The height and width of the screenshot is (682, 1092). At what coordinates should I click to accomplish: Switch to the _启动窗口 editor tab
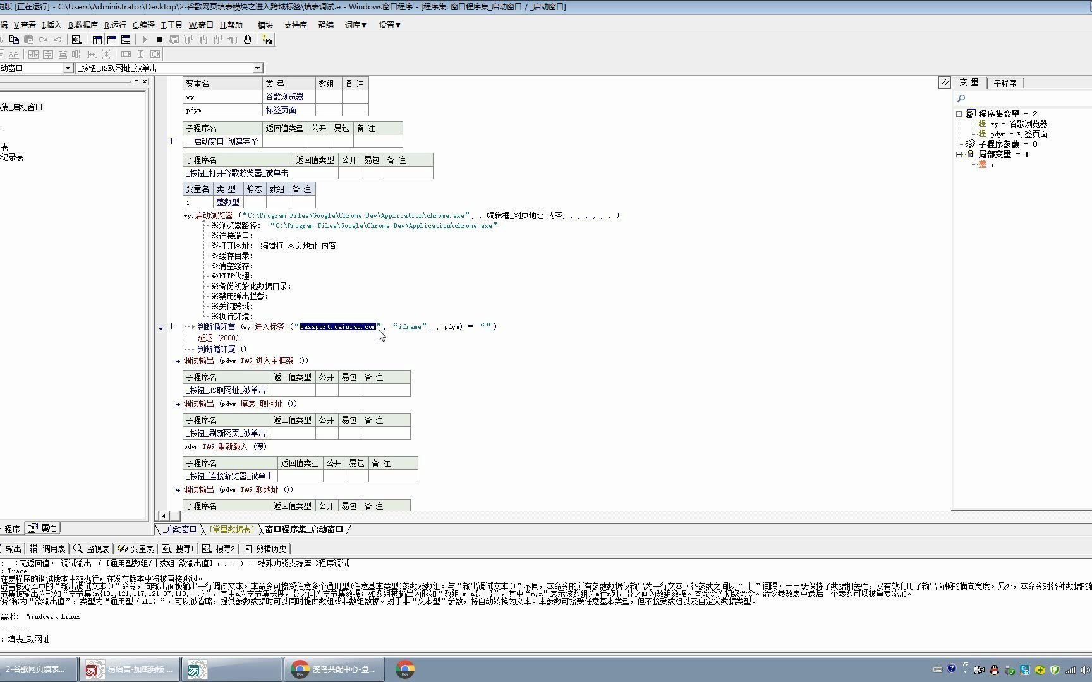pos(179,529)
